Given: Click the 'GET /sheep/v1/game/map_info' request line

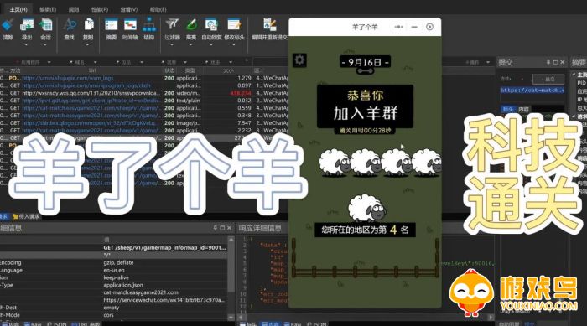Looking at the screenshot, I should [164, 247].
